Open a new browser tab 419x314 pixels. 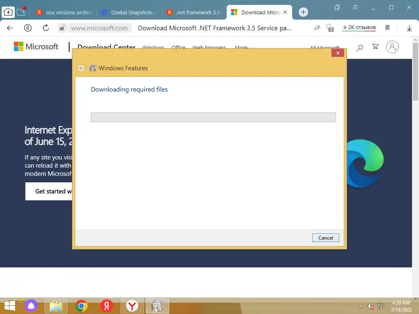click(303, 12)
